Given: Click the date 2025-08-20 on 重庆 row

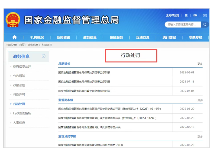Looking at the screenshot, I should pos(187,109).
